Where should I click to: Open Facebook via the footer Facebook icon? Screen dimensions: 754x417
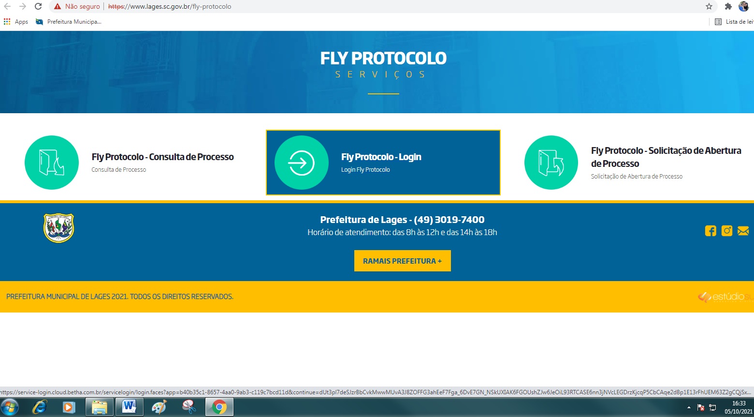point(710,231)
